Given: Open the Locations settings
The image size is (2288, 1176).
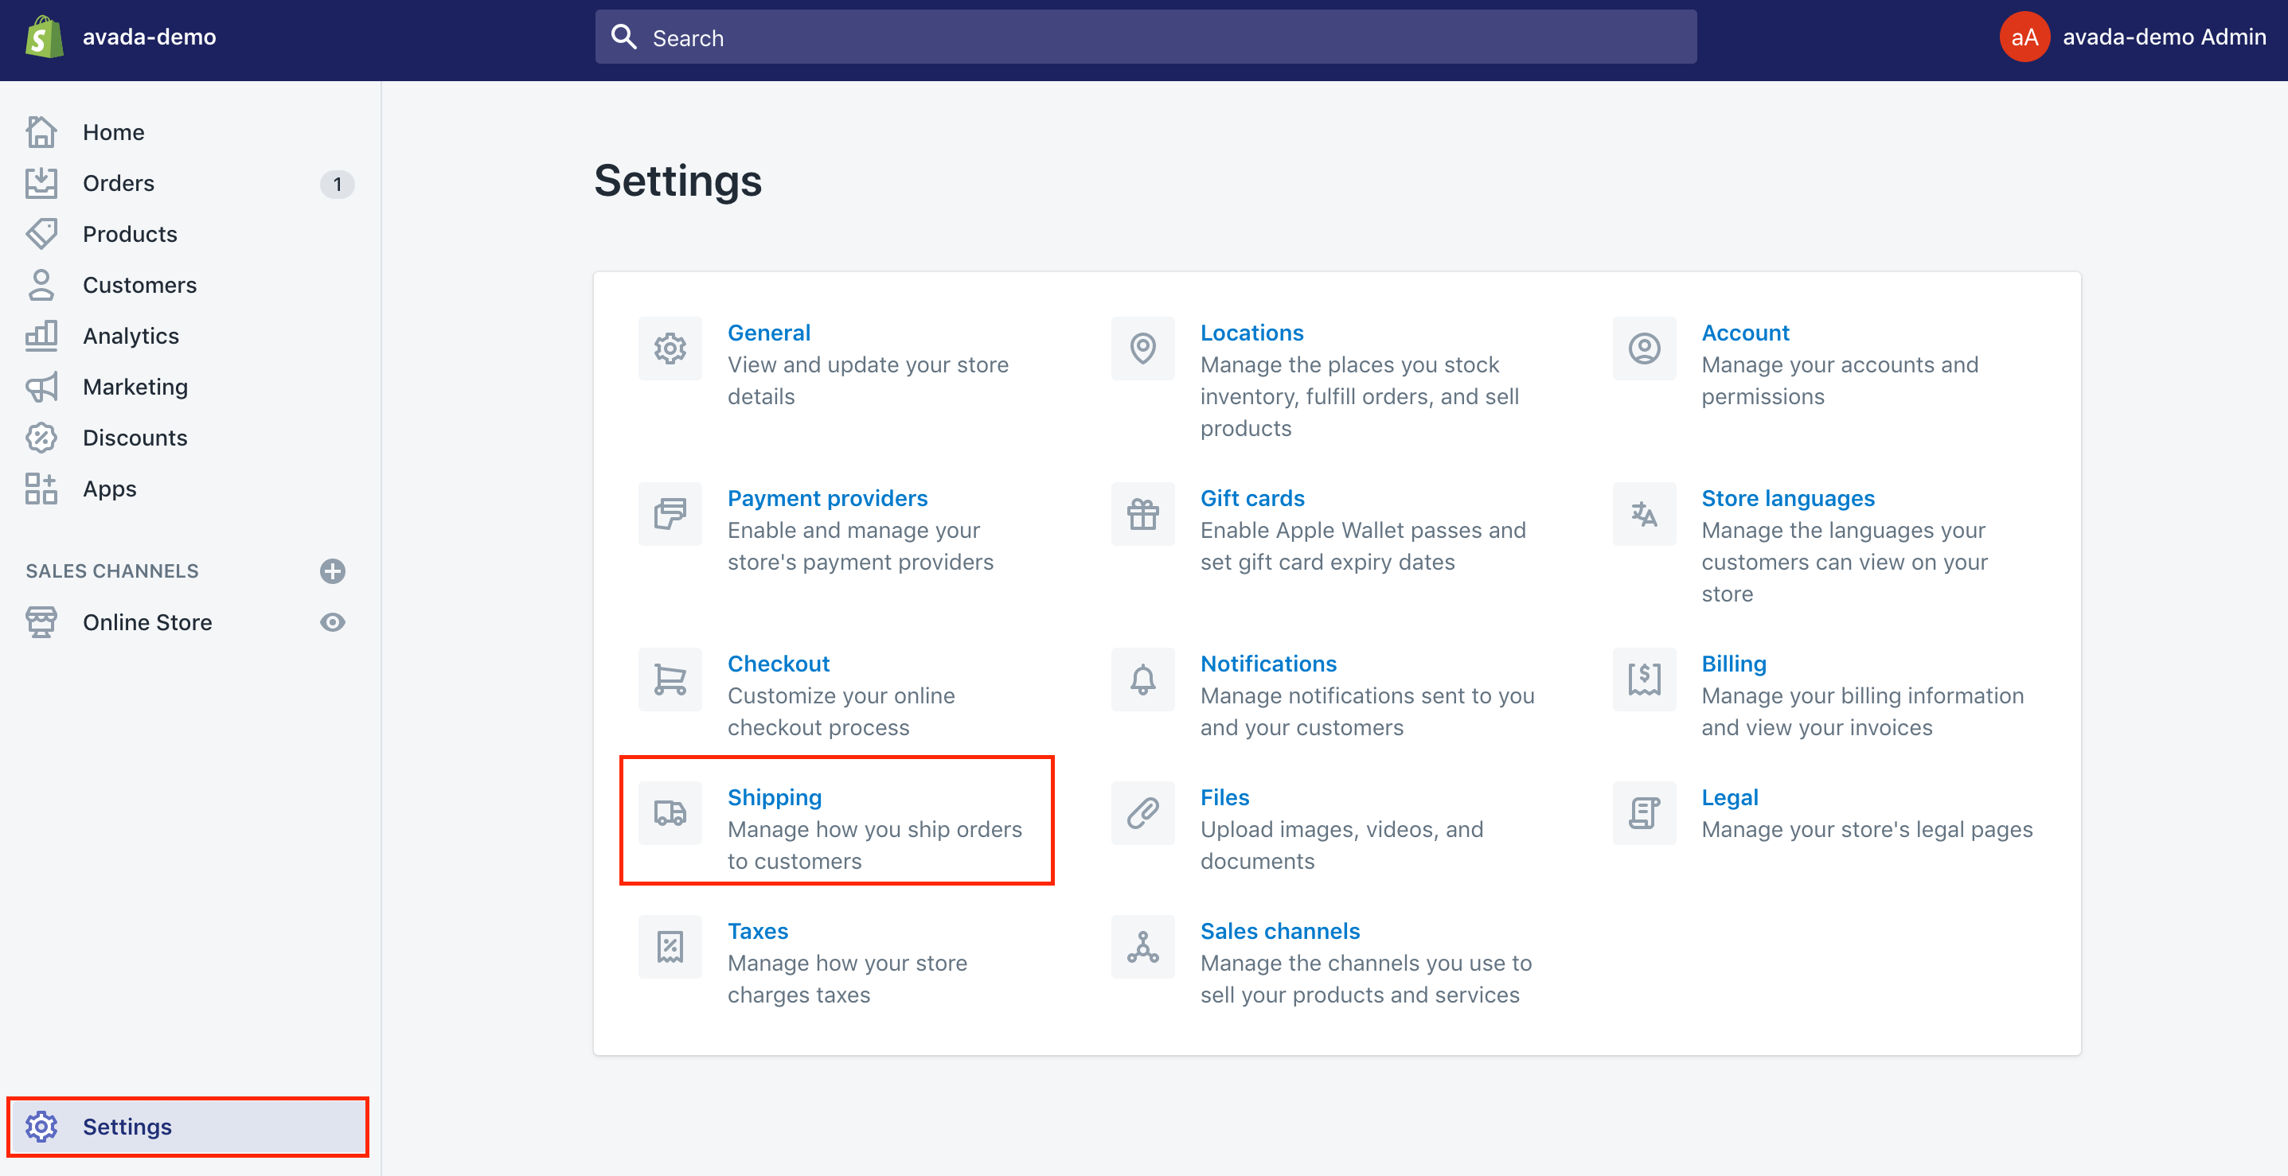Looking at the screenshot, I should (1250, 332).
